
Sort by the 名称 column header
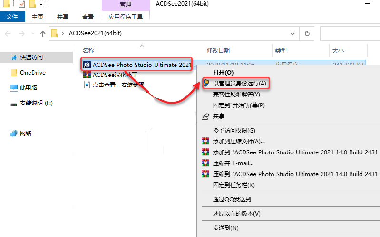click(x=88, y=51)
